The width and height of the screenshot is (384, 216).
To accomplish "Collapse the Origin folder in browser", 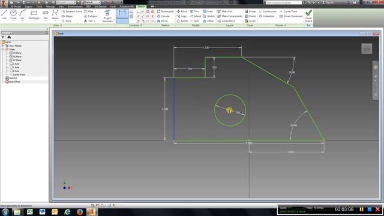I will pyautogui.click(x=4, y=49).
